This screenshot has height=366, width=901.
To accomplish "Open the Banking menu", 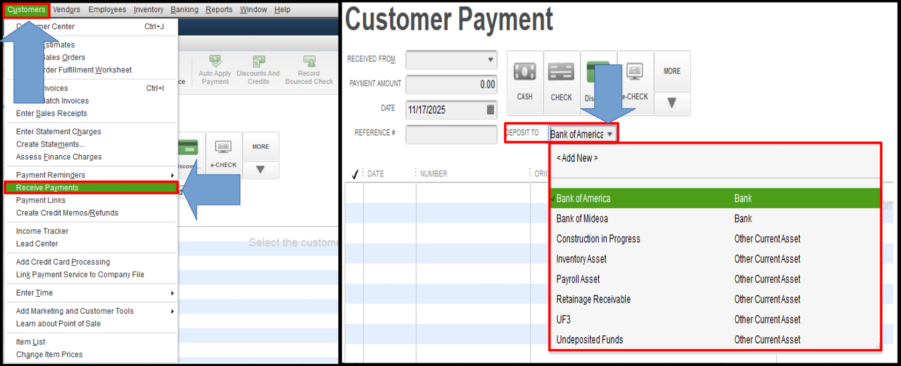I will tap(185, 9).
